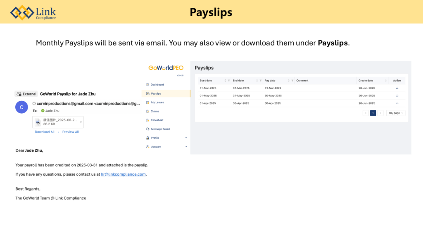Download the 01-Apr-2025 payslip

coord(397,103)
